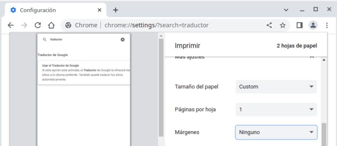The image size is (337, 146).
Task: Click the Chrome site info icon
Action: pyautogui.click(x=68, y=25)
